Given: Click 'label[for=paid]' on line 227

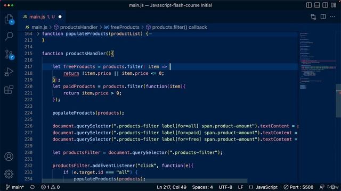Looking at the screenshot, I should coord(182,133).
